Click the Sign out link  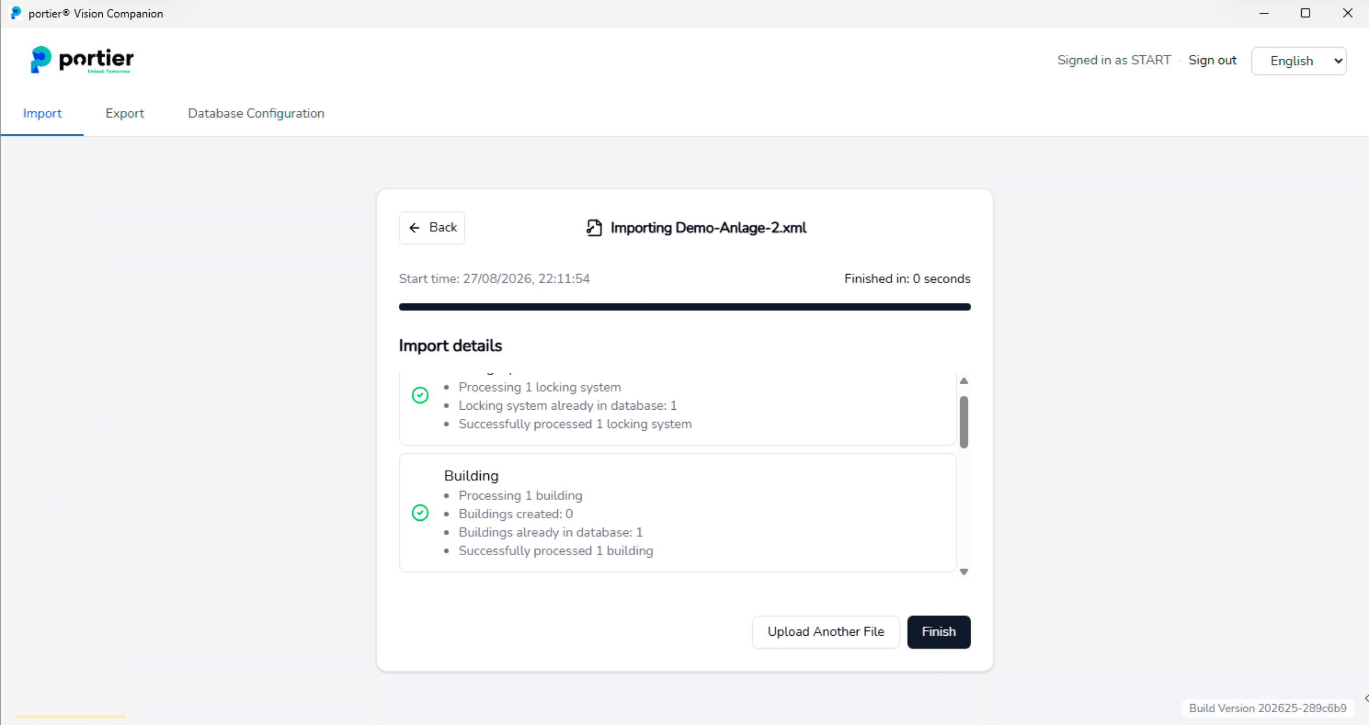point(1212,60)
